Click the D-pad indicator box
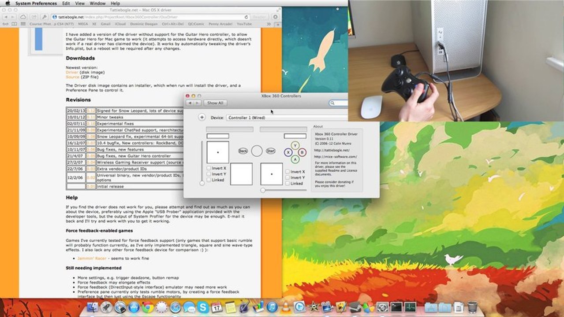The width and height of the screenshot is (564, 317). (241, 174)
